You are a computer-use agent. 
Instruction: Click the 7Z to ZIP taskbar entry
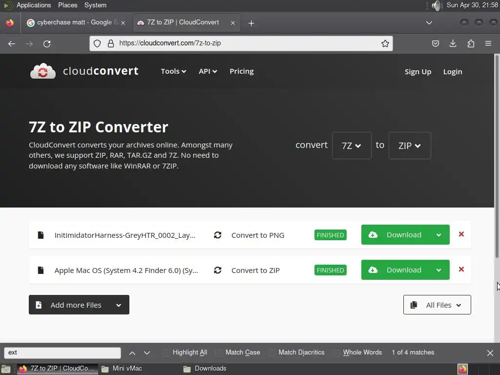click(58, 369)
